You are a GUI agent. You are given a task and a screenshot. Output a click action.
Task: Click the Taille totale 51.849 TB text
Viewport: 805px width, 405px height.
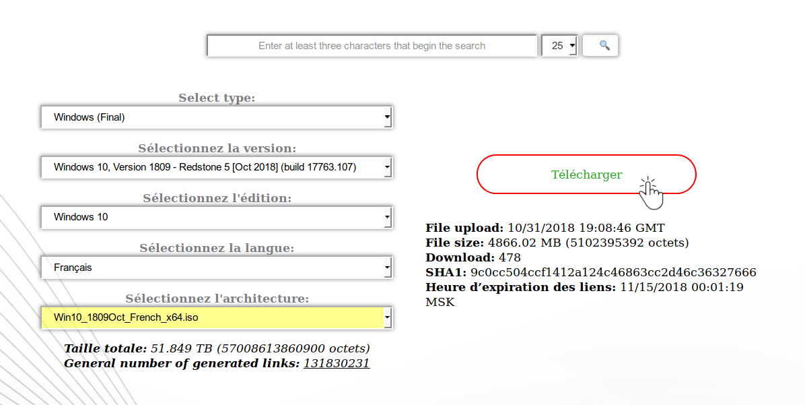(x=260, y=348)
